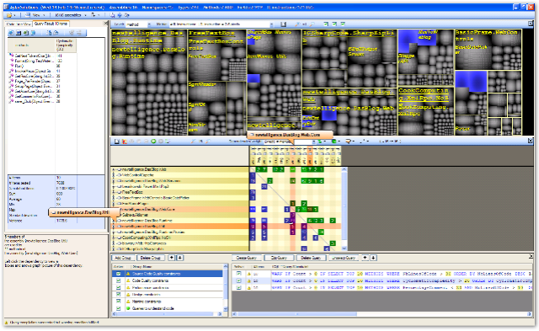Switch to the Query Result tab
539x331 pixels.
pyautogui.click(x=51, y=24)
